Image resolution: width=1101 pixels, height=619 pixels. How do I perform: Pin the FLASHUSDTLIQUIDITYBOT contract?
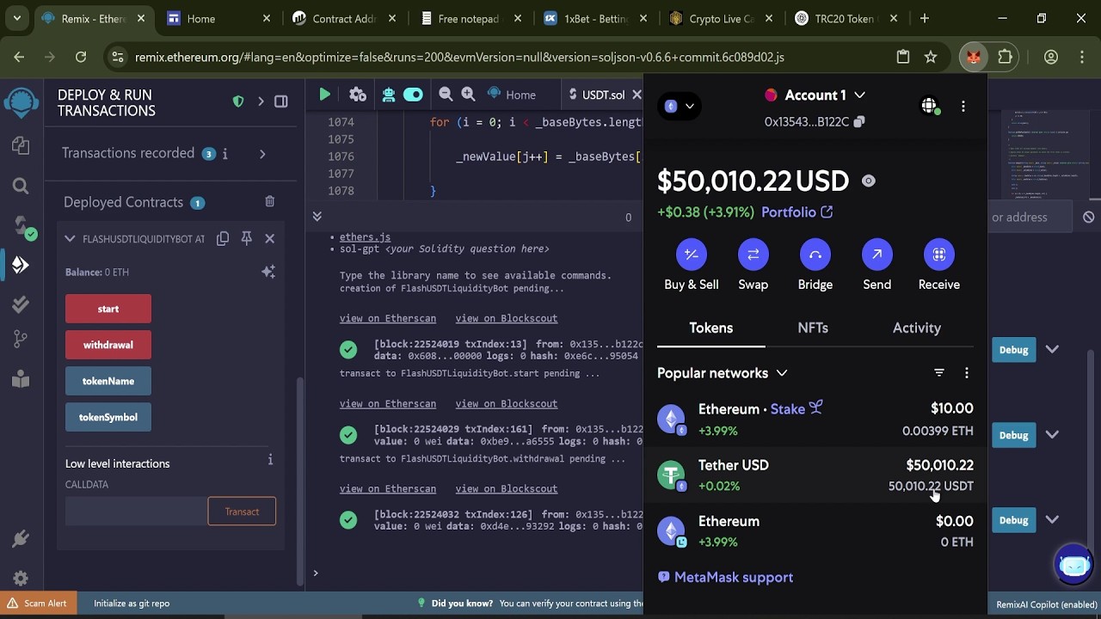click(247, 238)
